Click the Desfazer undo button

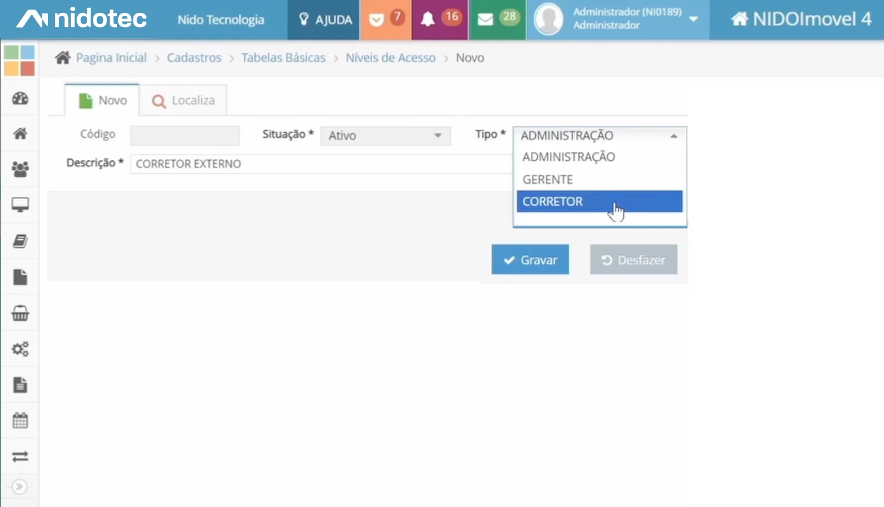point(633,259)
